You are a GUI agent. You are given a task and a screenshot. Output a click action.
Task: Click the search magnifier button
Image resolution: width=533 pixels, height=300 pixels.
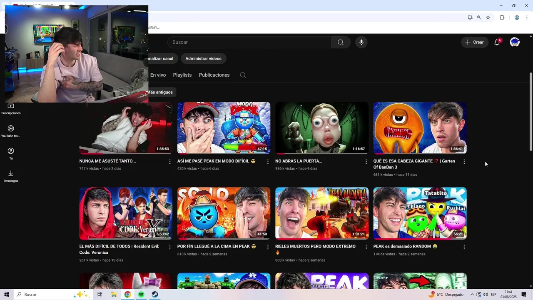coord(341,42)
